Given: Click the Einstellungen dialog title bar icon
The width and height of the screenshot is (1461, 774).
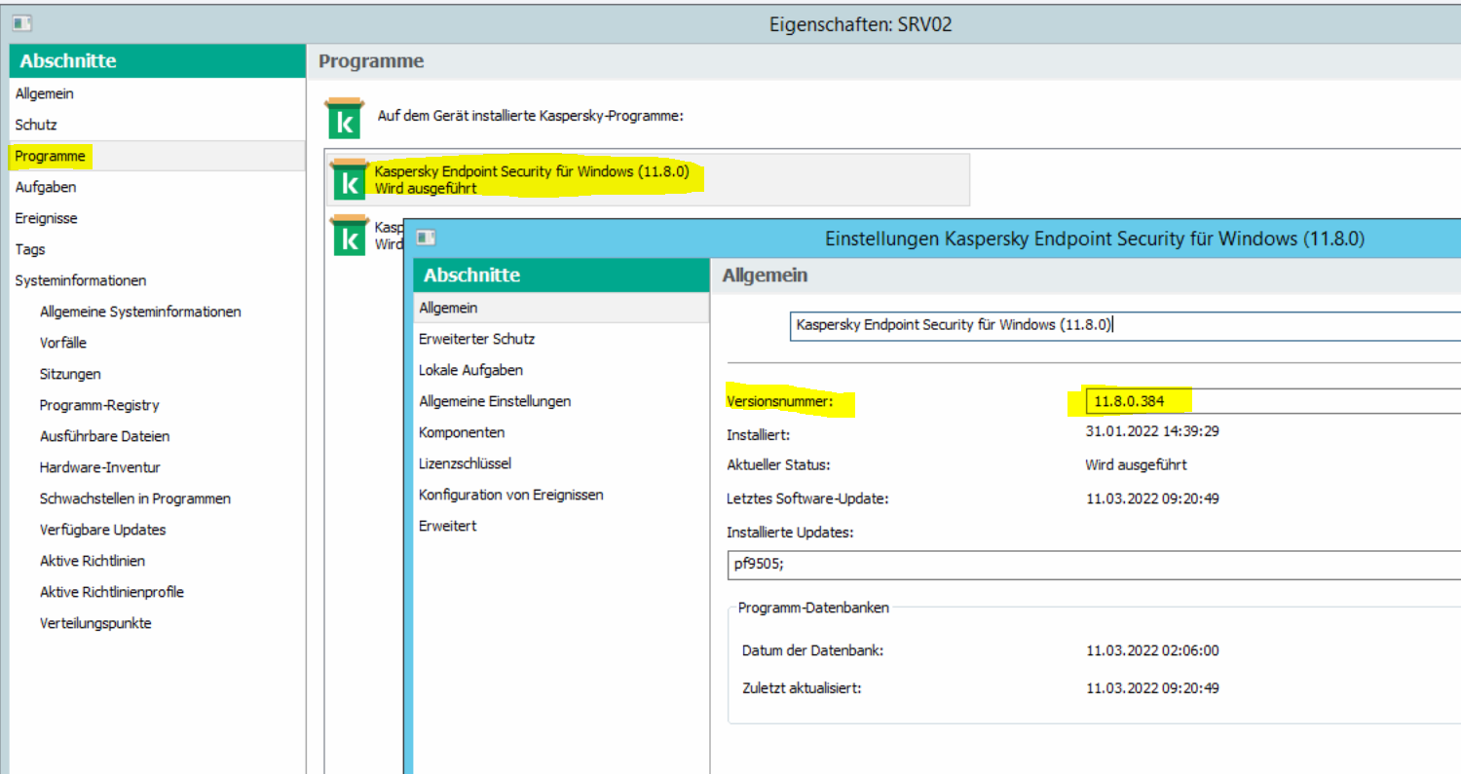Looking at the screenshot, I should click(x=426, y=238).
